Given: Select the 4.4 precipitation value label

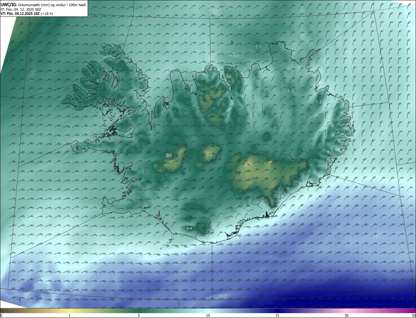Looking at the screenshot, I should point(189,228).
